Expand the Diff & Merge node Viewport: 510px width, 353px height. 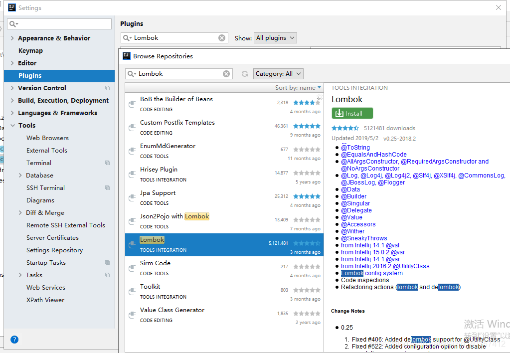(x=20, y=213)
